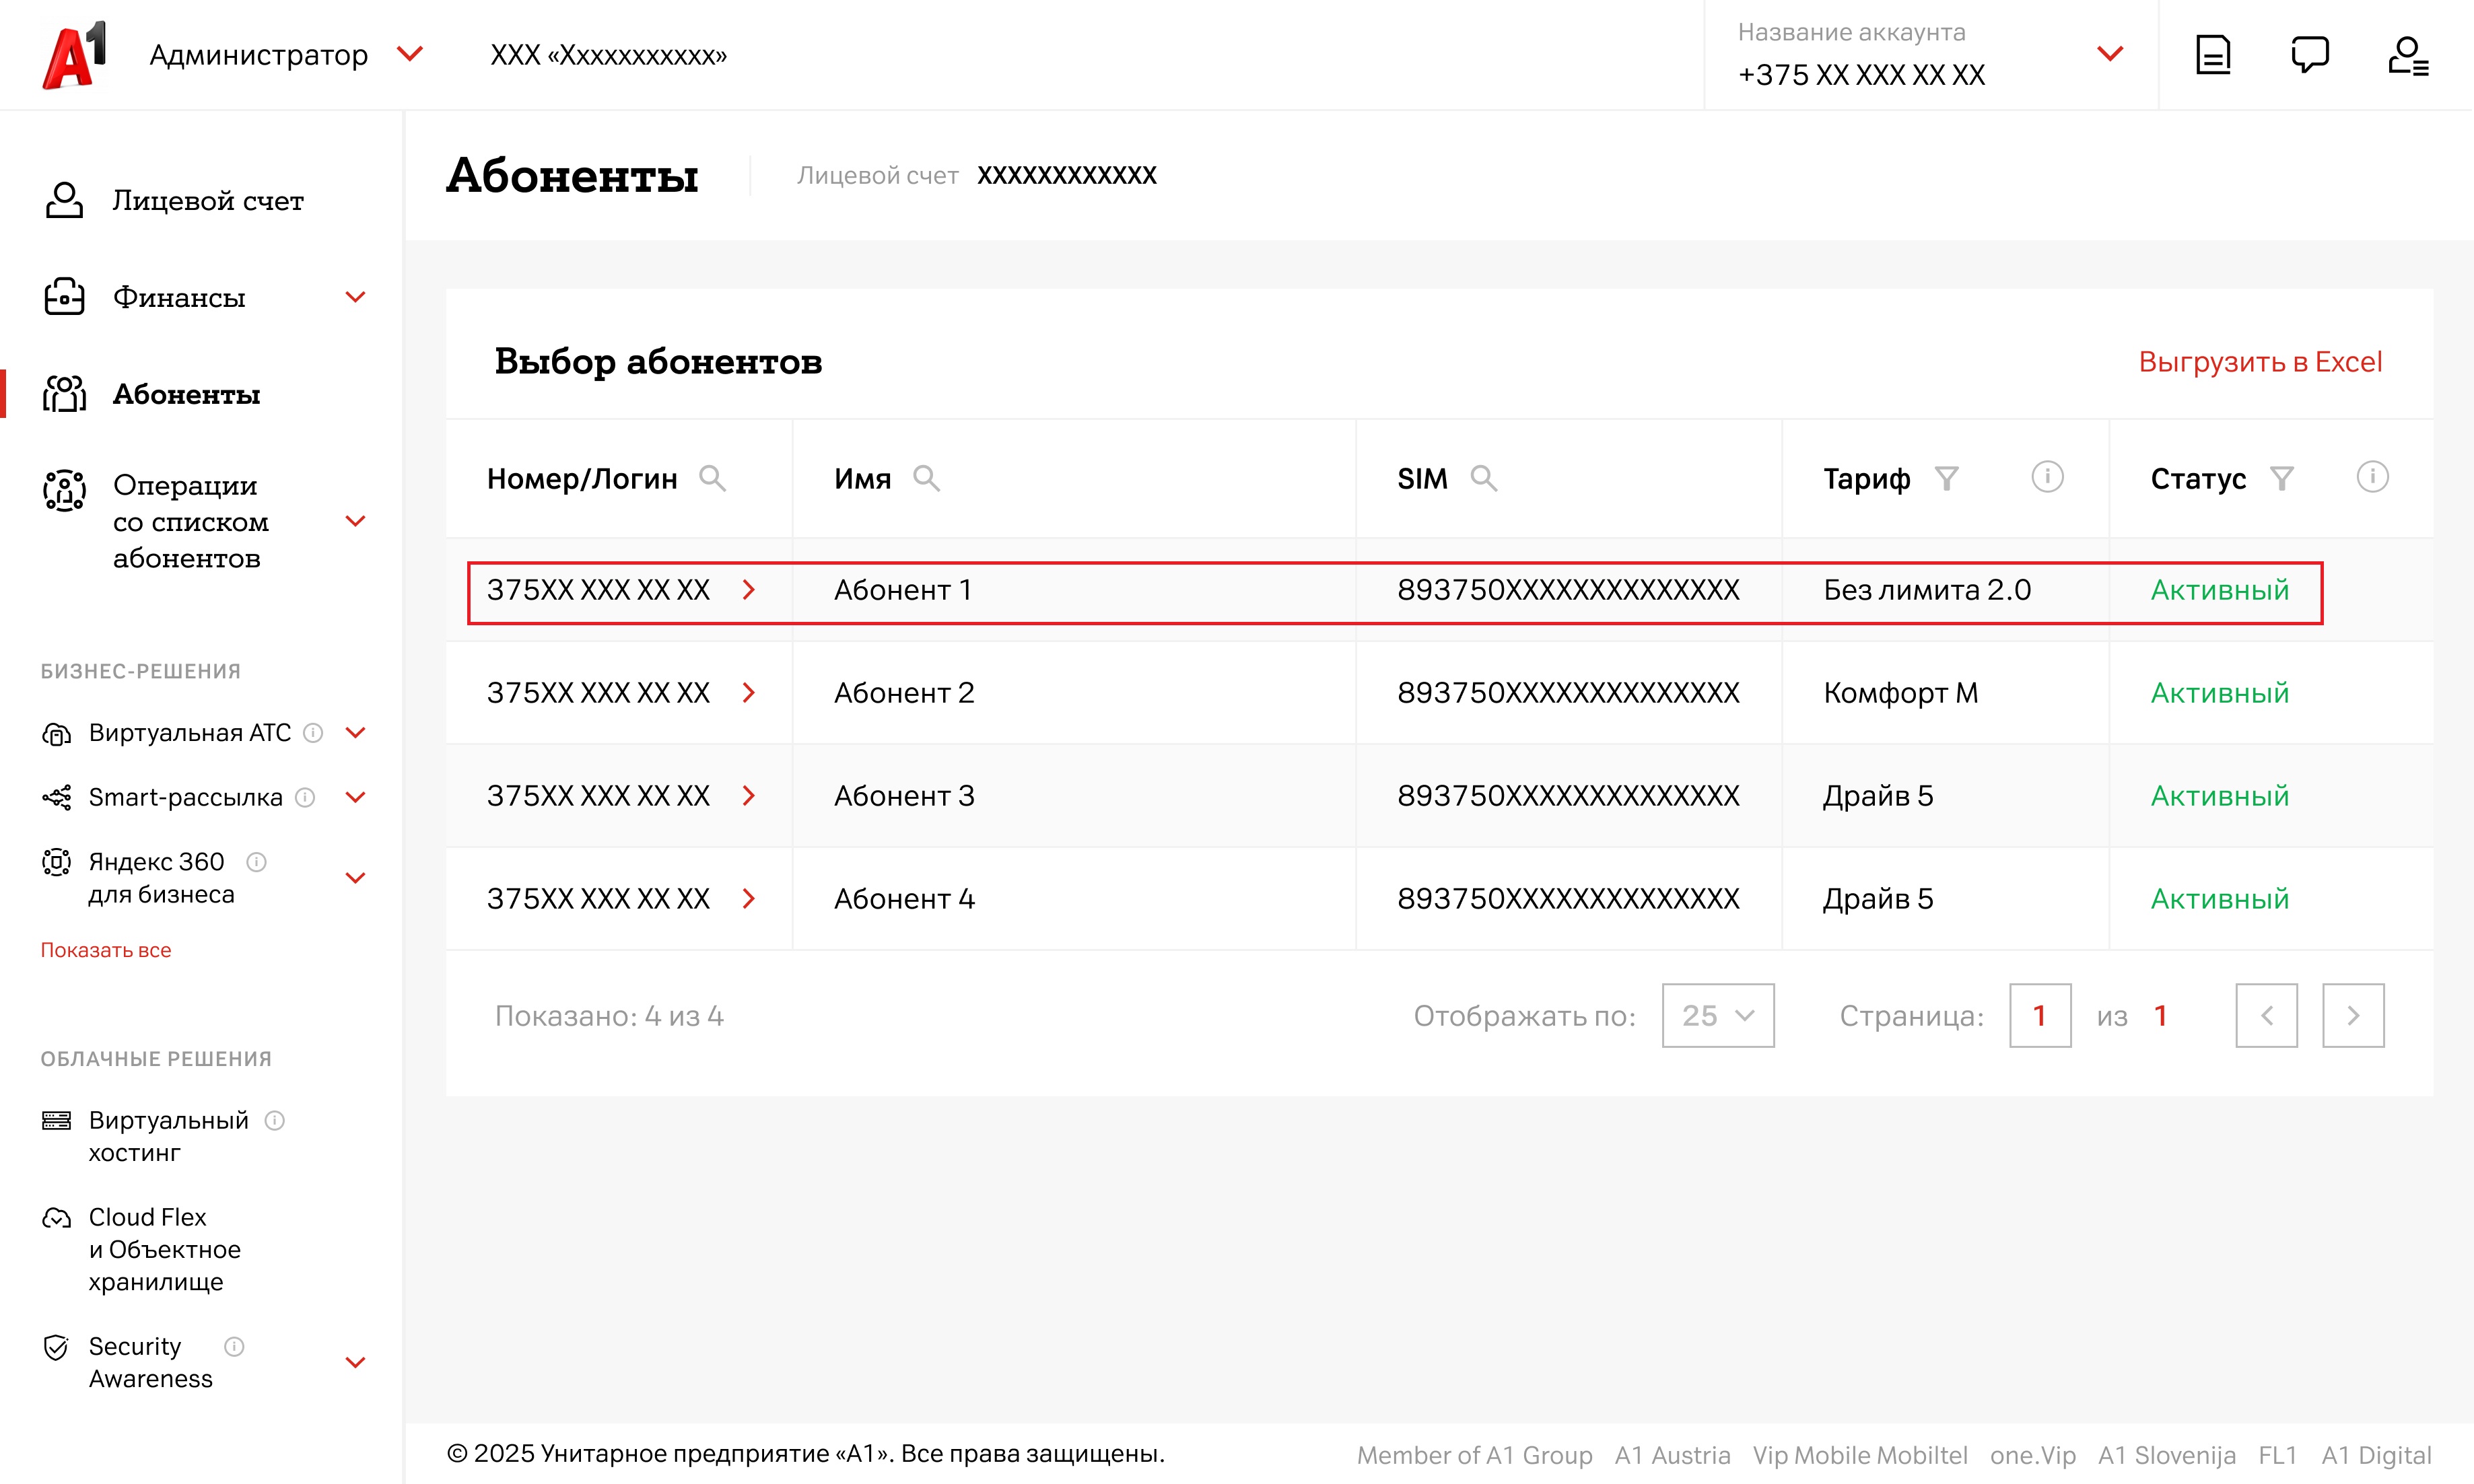Click the info icon next to Виртуальная АТС
This screenshot has height=1484, width=2474.
coord(313,733)
